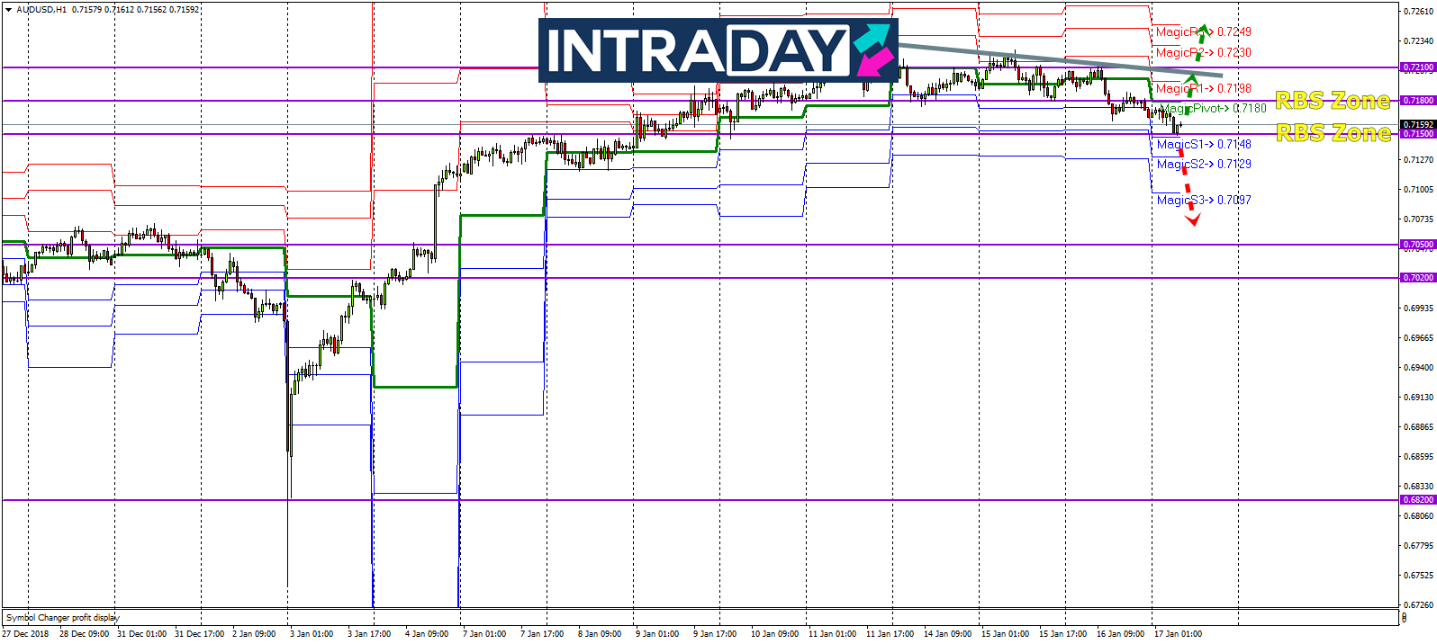Viewport: 1437px width, 644px height.
Task: Click the current price tag 0.71592
Action: [1417, 125]
